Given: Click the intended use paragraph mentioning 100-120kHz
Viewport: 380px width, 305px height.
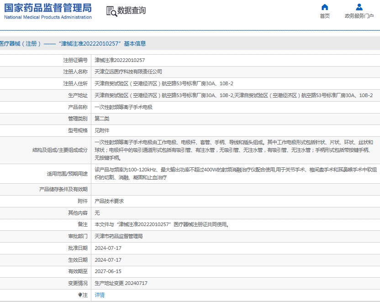Looking at the screenshot, I should coord(236,173).
